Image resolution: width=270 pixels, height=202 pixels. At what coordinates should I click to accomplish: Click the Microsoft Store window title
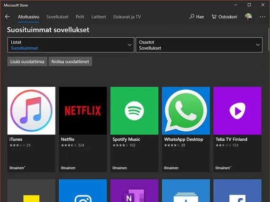16,5
